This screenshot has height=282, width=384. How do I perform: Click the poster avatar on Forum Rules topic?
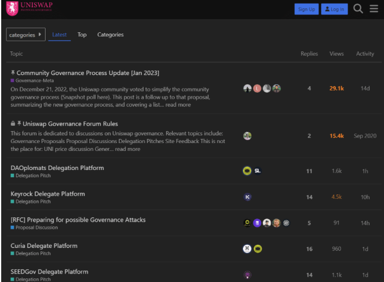click(x=247, y=136)
